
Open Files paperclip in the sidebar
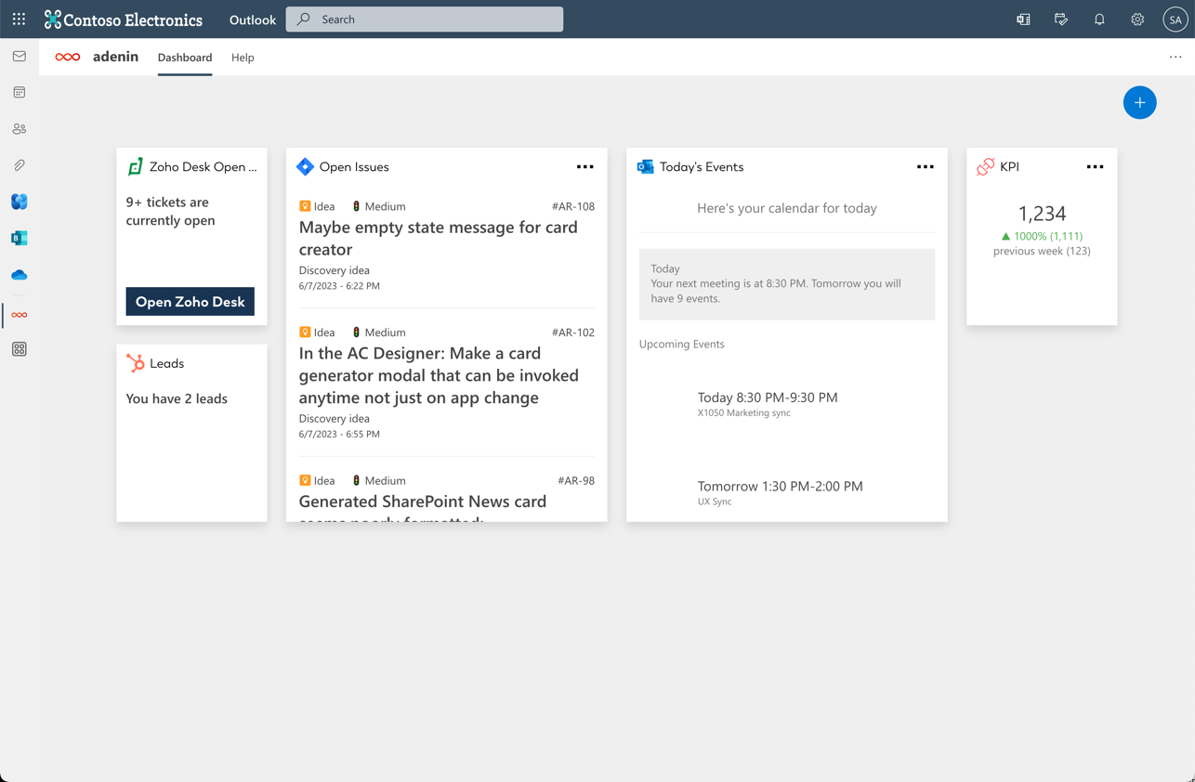coord(20,165)
